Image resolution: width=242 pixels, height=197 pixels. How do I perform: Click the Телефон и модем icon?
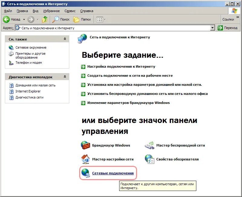11,63
